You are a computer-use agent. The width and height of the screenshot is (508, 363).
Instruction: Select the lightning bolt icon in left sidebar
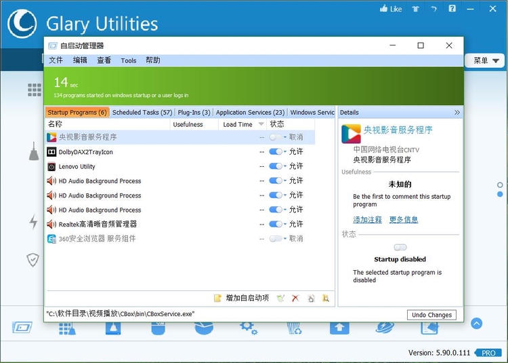[x=33, y=222]
